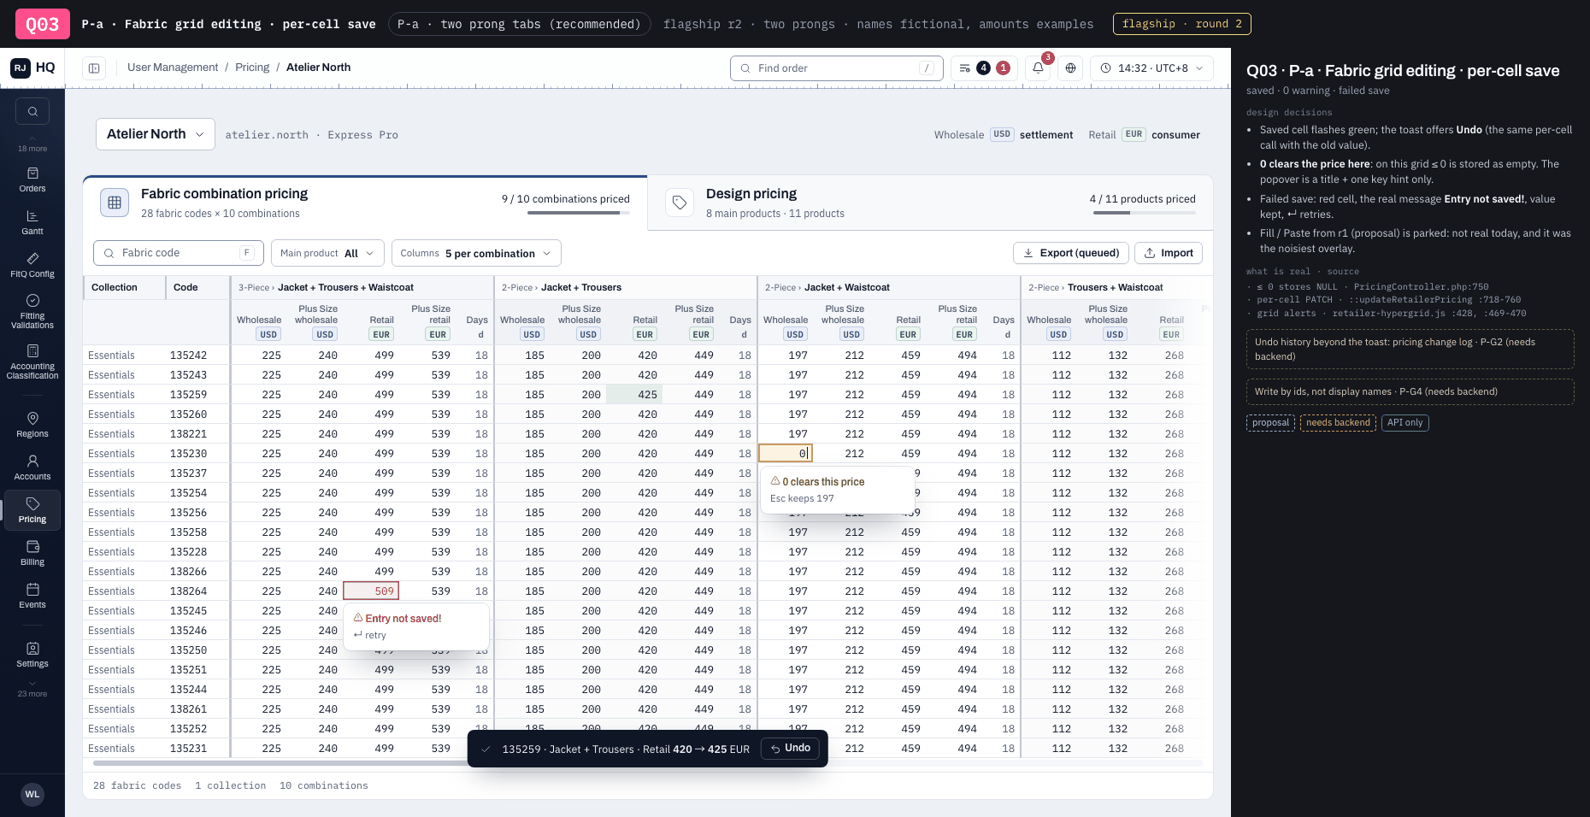Select the P-a two prong tabs variant
1590x817 pixels.
[x=519, y=24]
